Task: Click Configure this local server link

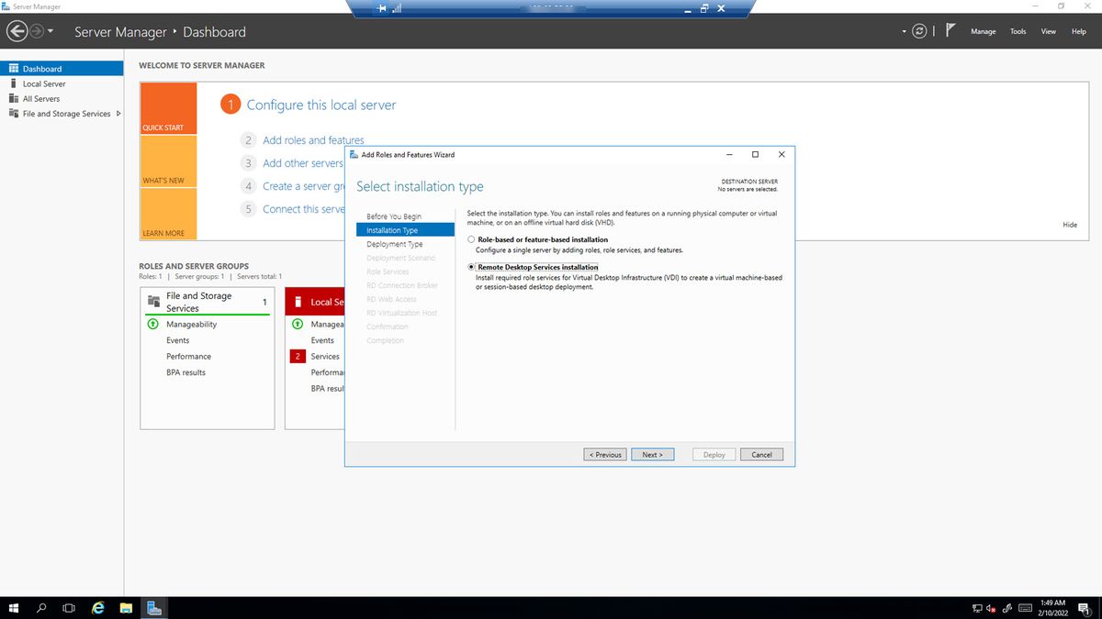Action: click(321, 105)
